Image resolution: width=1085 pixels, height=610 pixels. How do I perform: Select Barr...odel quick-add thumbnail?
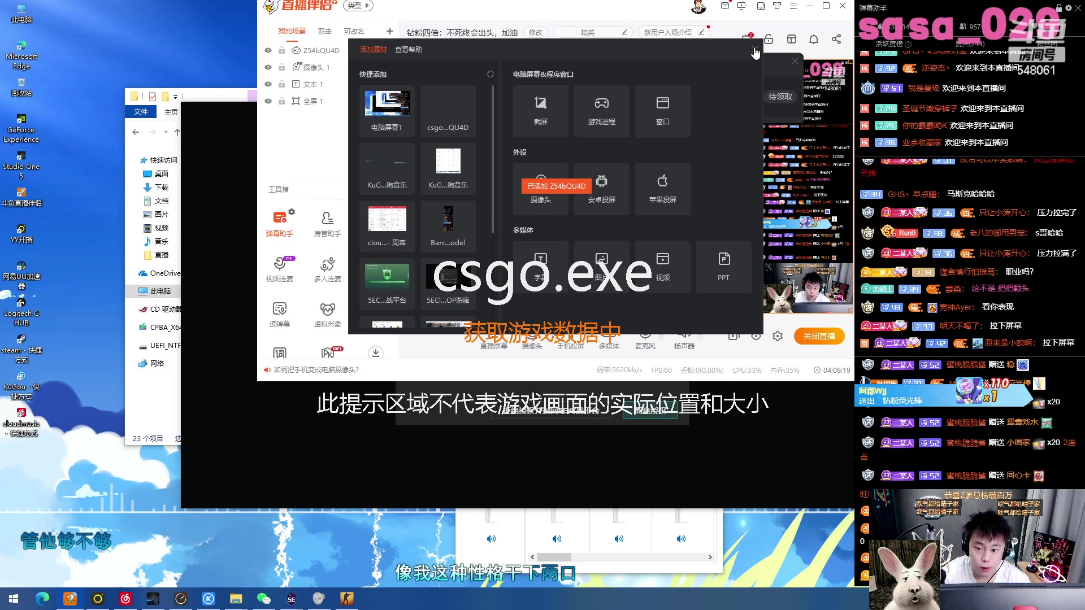coord(448,226)
